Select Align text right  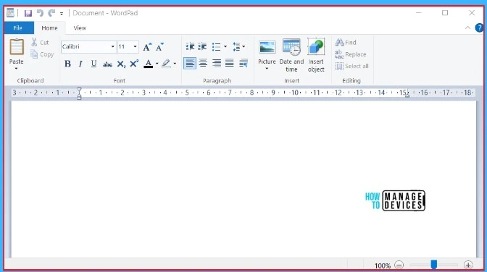pyautogui.click(x=217, y=63)
